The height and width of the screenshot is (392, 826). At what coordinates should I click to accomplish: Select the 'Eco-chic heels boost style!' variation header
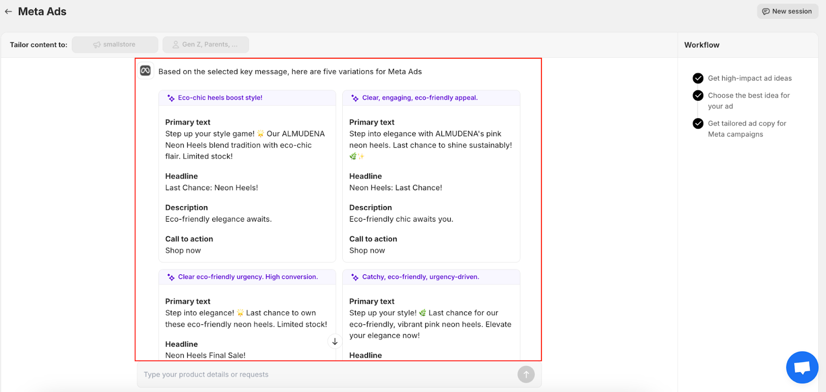pos(247,98)
